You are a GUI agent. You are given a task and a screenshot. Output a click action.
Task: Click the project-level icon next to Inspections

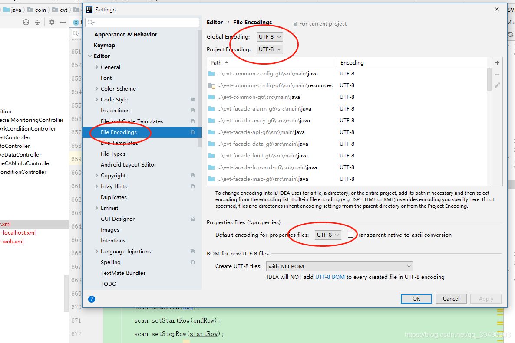192,111
